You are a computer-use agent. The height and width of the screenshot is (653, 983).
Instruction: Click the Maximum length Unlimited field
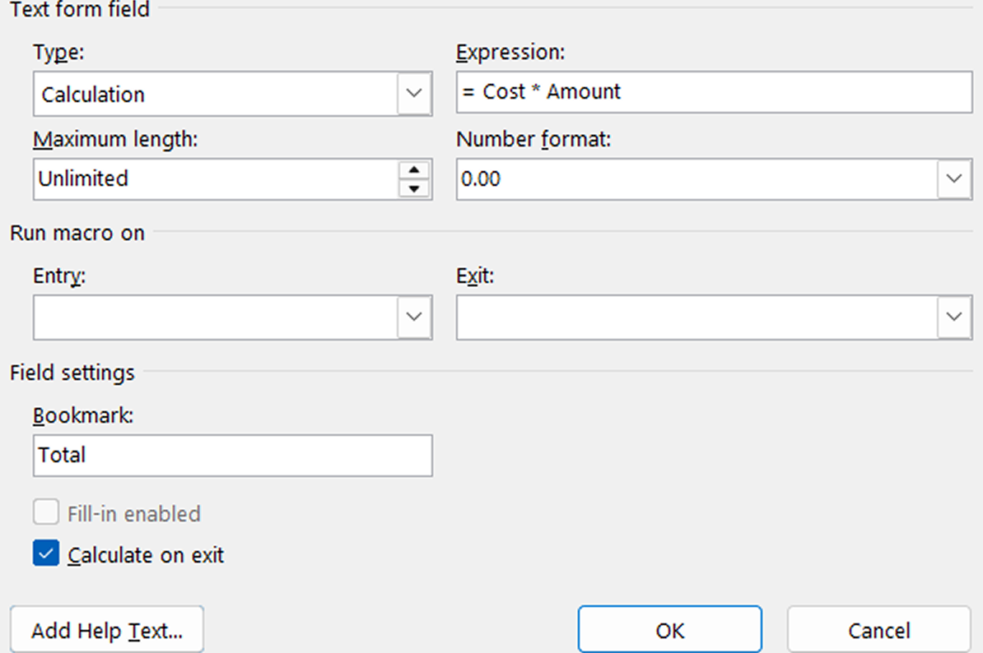[216, 178]
